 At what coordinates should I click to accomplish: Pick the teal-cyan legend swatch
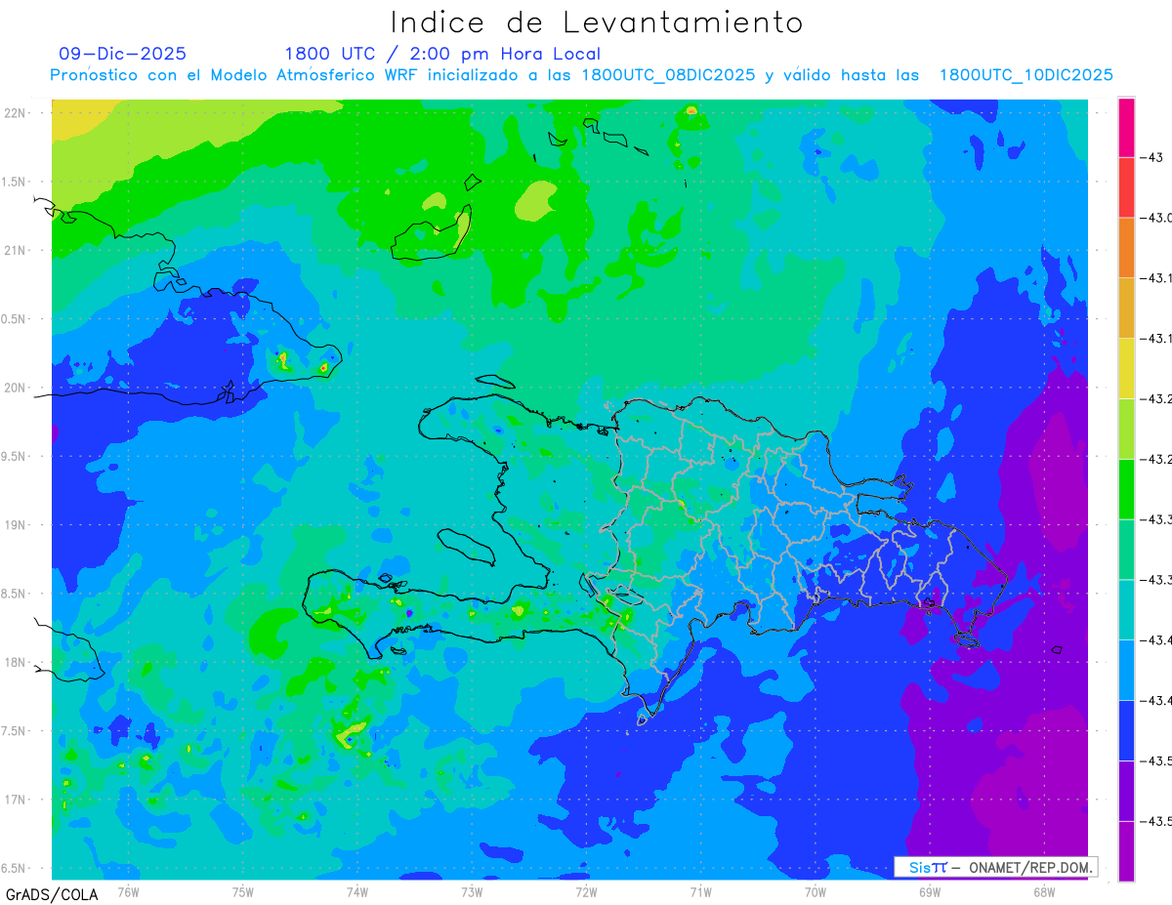click(1126, 609)
